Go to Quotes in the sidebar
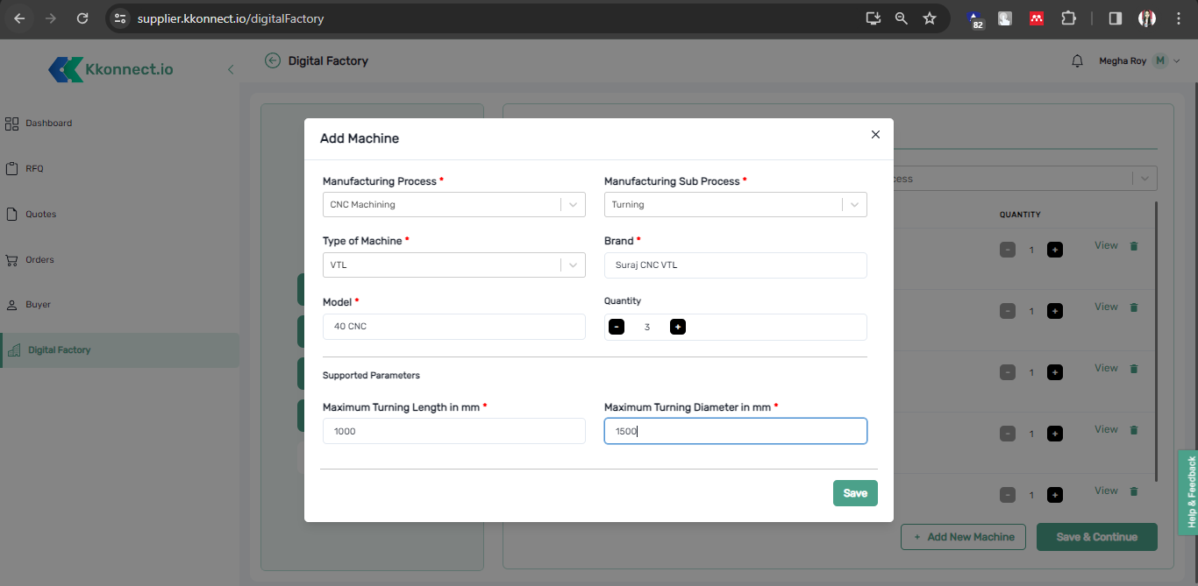This screenshot has width=1198, height=586. click(40, 215)
